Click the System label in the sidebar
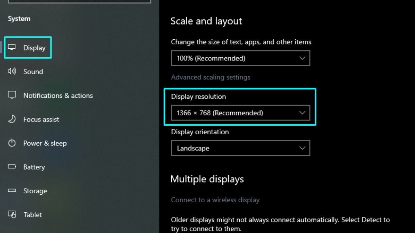Screen dimensions: 415x233 (x=19, y=19)
